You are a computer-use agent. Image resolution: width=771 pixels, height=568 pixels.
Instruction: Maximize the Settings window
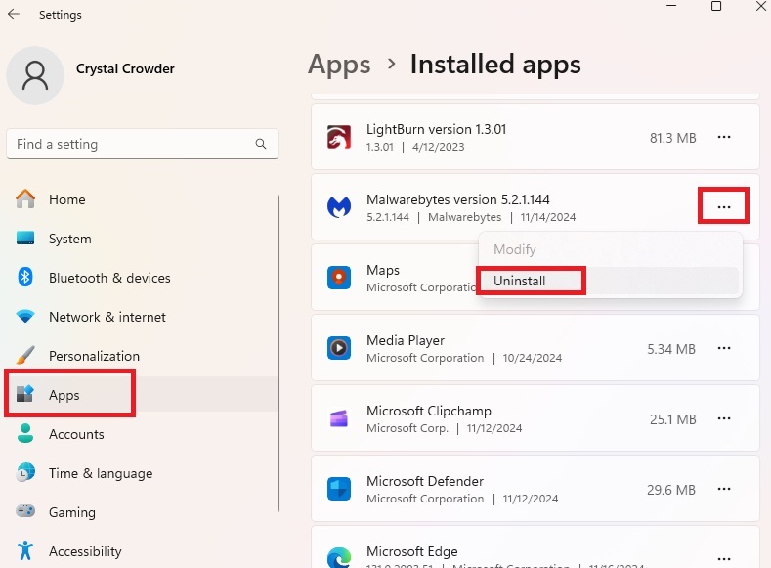tap(716, 6)
